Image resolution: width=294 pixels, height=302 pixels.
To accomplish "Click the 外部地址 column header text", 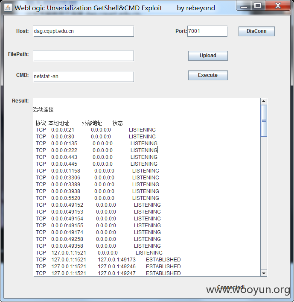I will coord(92,123).
